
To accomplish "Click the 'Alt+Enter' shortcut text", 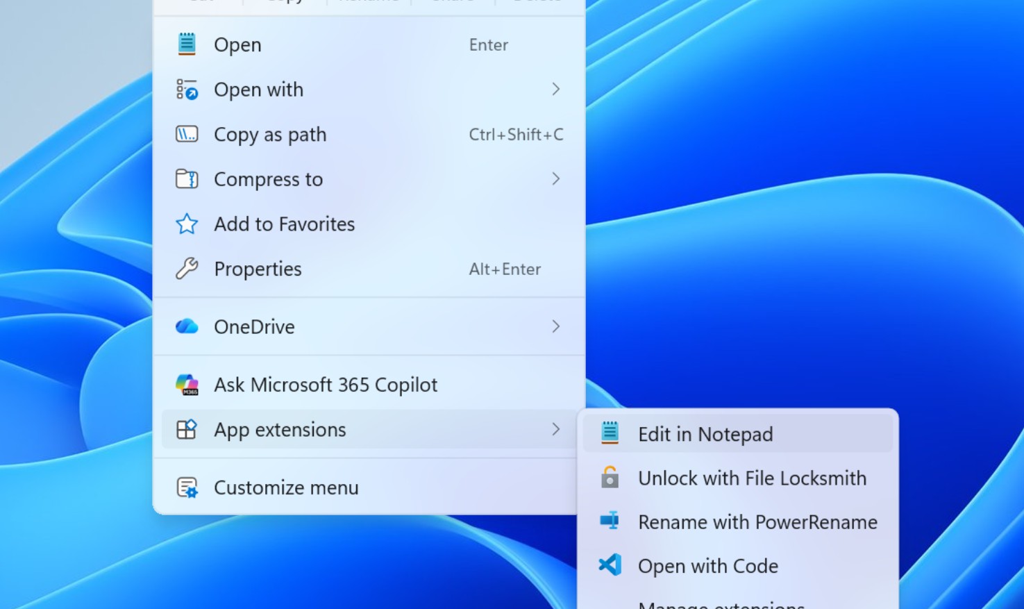I will click(505, 269).
